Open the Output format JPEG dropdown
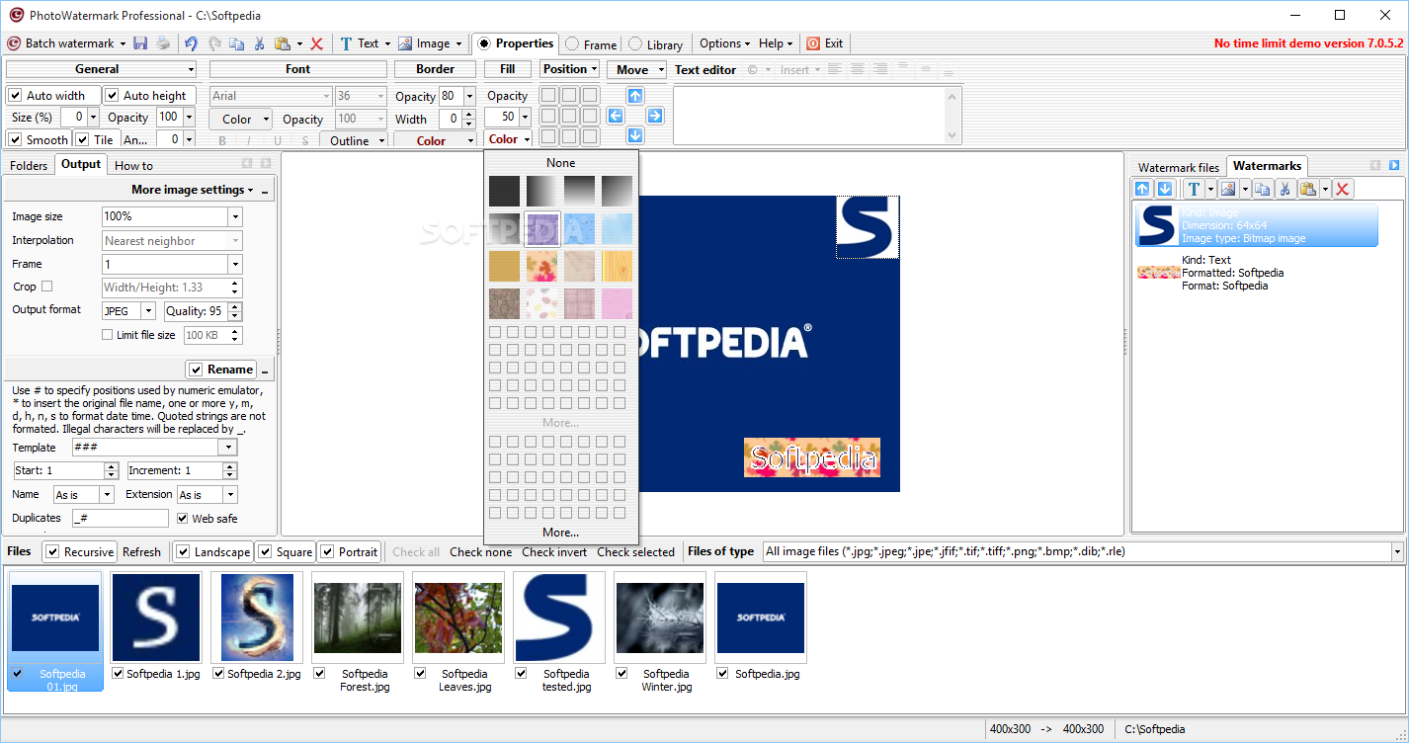The width and height of the screenshot is (1409, 743). point(149,311)
